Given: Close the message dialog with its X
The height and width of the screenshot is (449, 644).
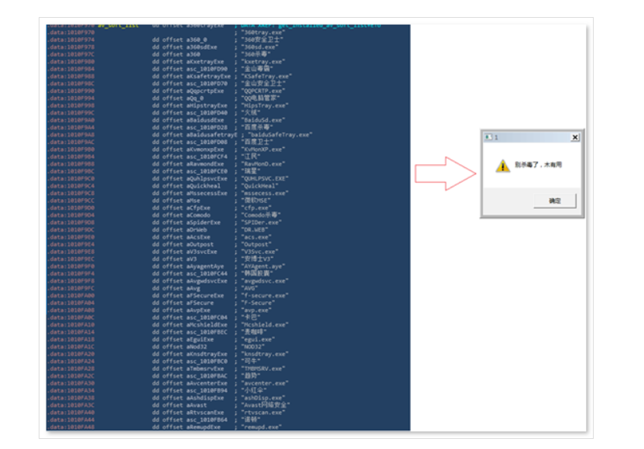Looking at the screenshot, I should point(575,137).
